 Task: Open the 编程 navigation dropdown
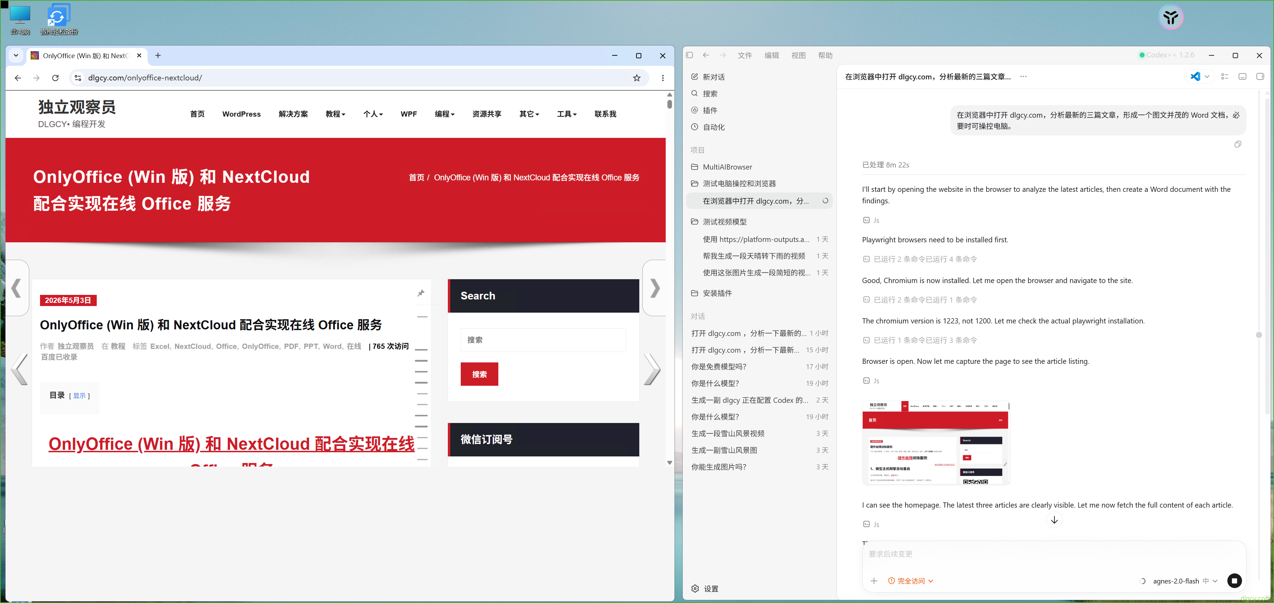click(x=445, y=114)
